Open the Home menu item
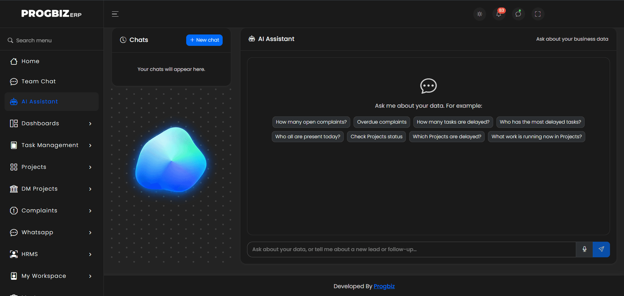Screen dimensions: 624x296 click(51, 61)
